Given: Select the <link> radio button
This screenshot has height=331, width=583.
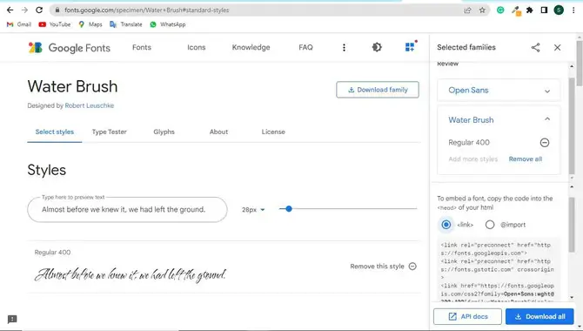Looking at the screenshot, I should 446,225.
